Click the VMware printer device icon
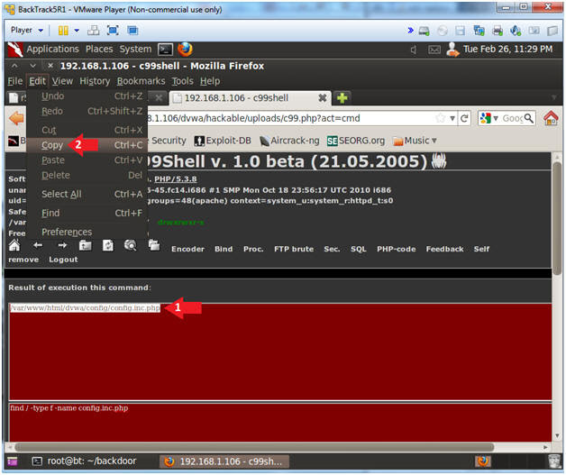This screenshot has width=566, height=475. [x=498, y=31]
